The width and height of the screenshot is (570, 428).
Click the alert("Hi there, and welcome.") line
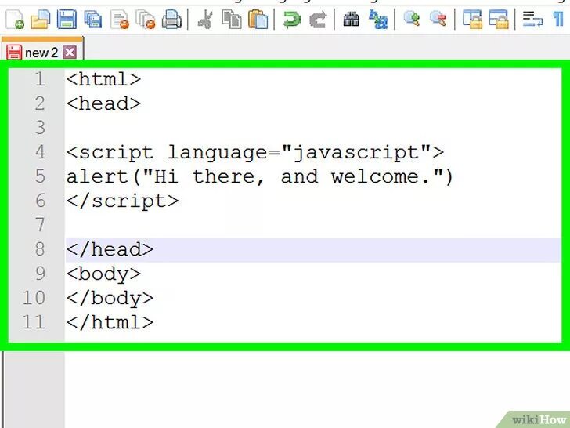pyautogui.click(x=260, y=177)
